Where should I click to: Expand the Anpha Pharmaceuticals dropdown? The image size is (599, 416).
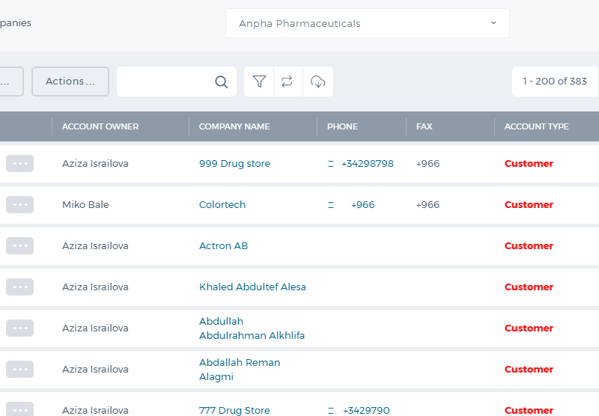(368, 23)
